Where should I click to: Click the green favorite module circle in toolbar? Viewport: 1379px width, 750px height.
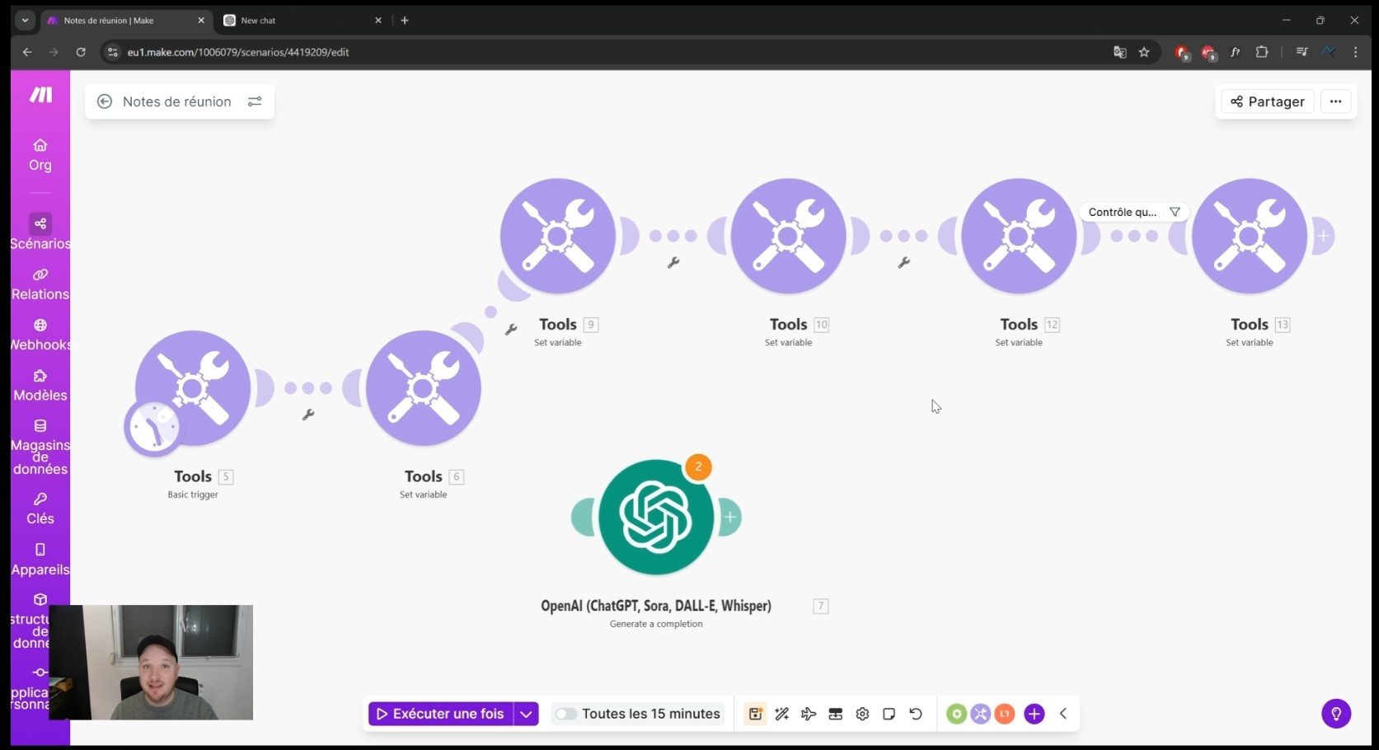(956, 714)
